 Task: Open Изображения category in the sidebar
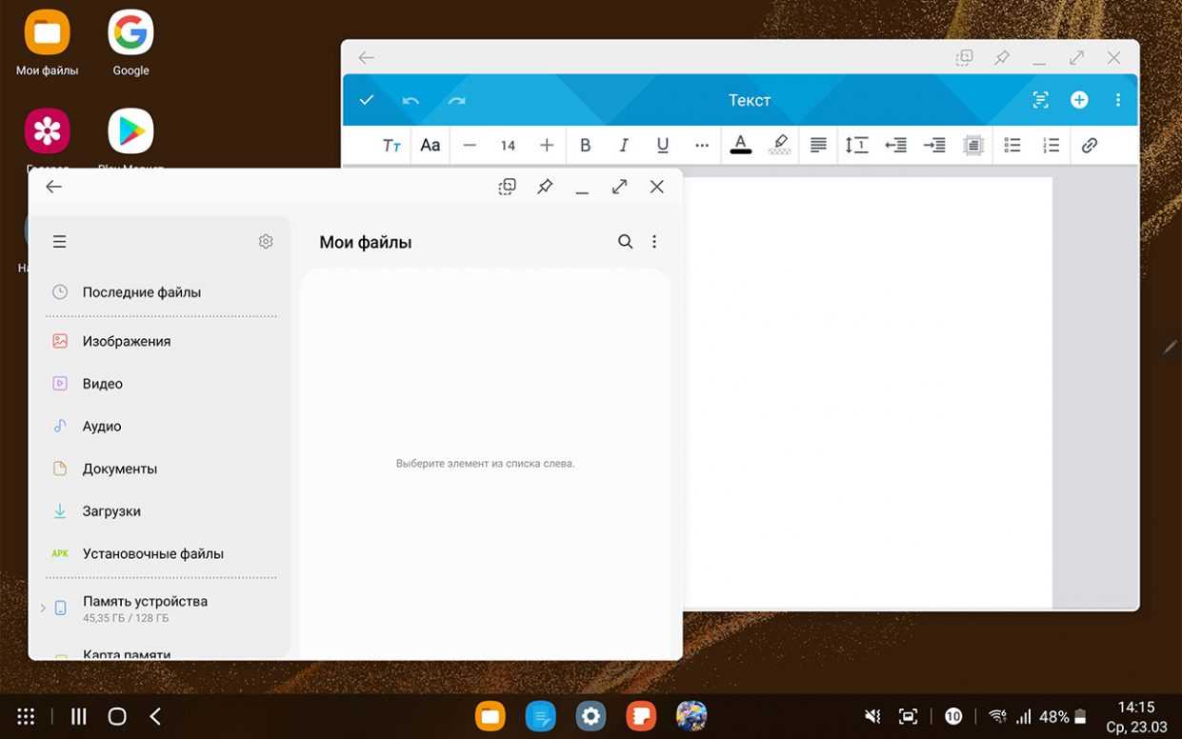tap(126, 341)
